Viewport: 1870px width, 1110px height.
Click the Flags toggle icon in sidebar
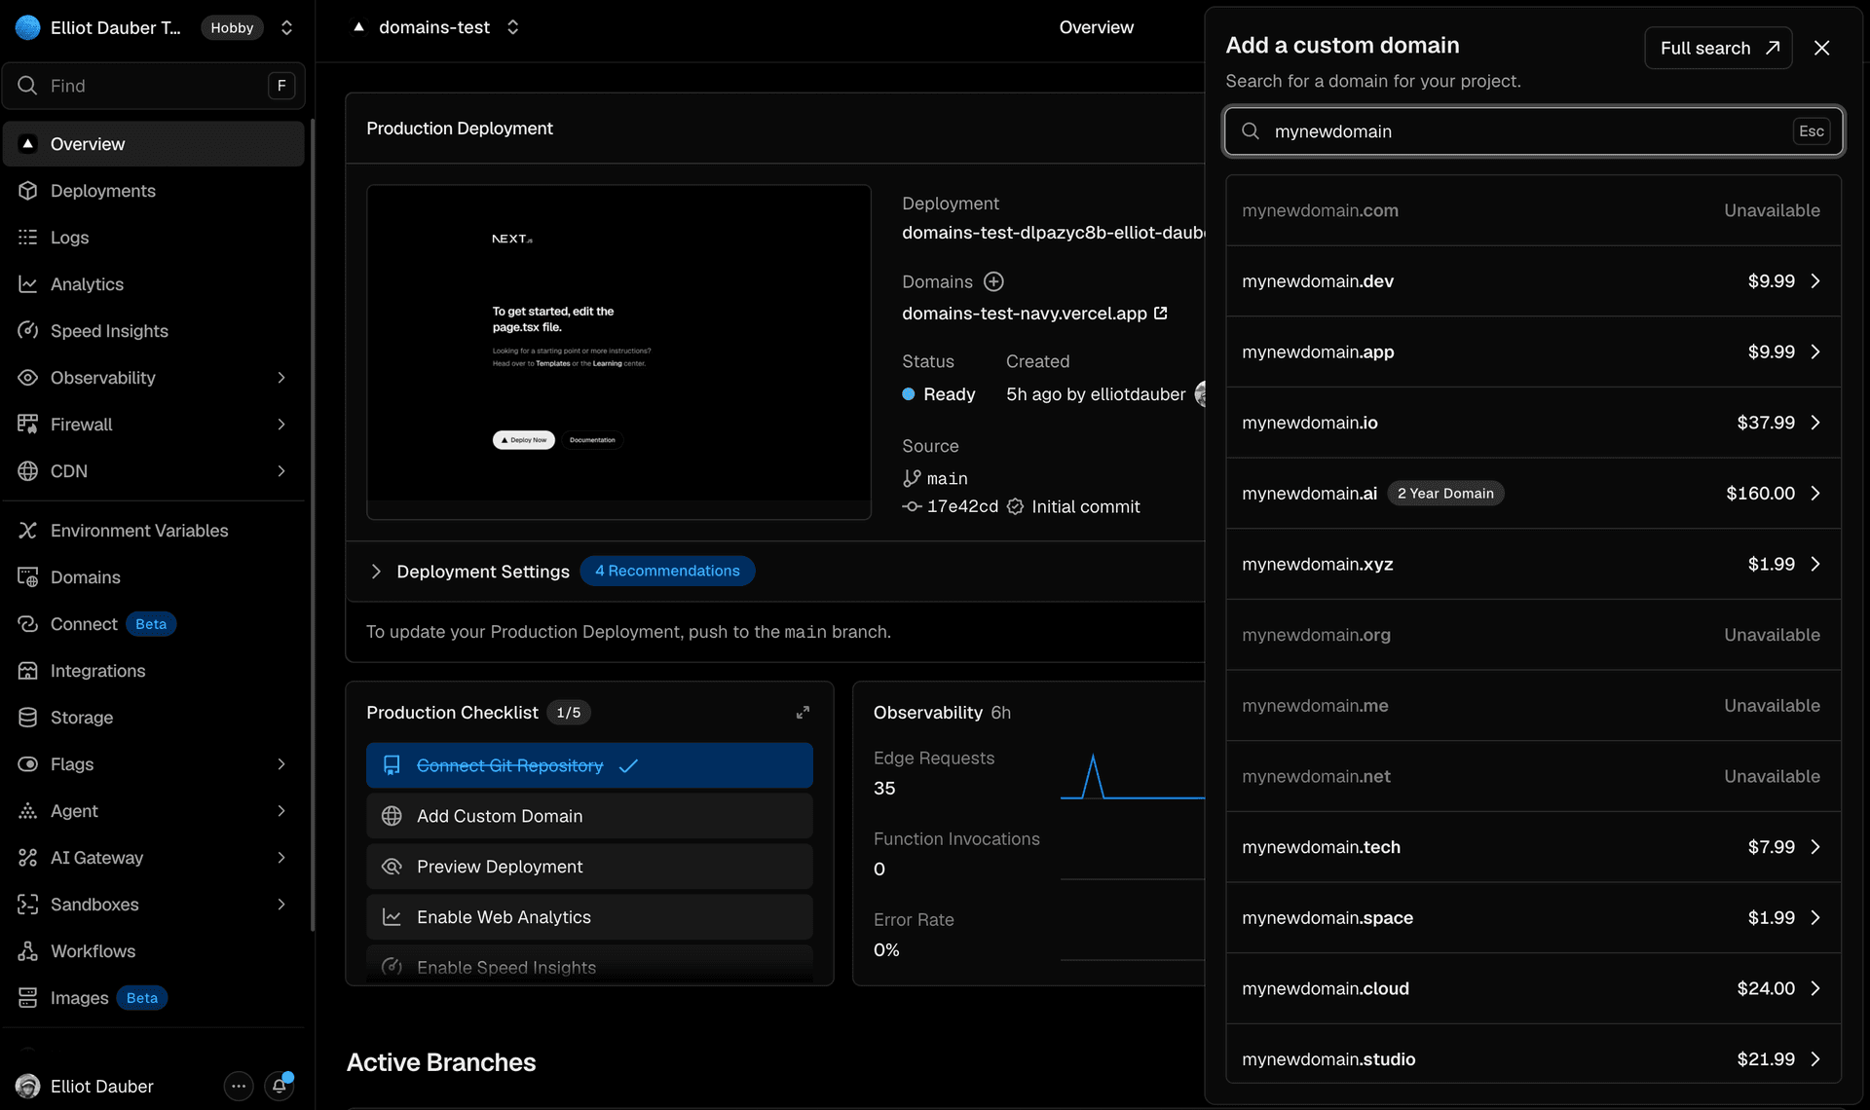(28, 764)
